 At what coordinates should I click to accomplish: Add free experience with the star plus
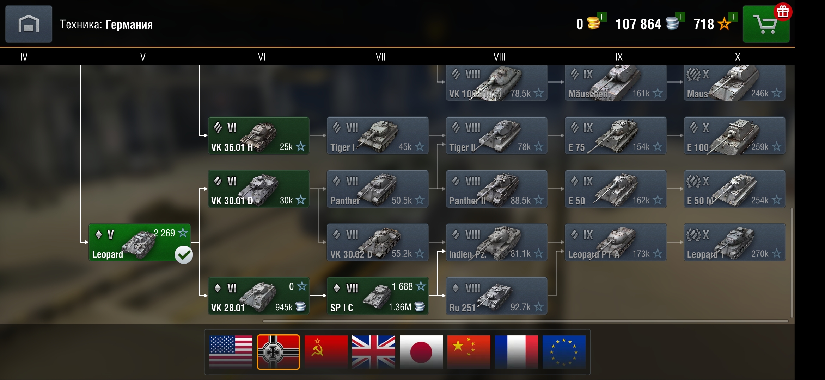click(x=733, y=17)
